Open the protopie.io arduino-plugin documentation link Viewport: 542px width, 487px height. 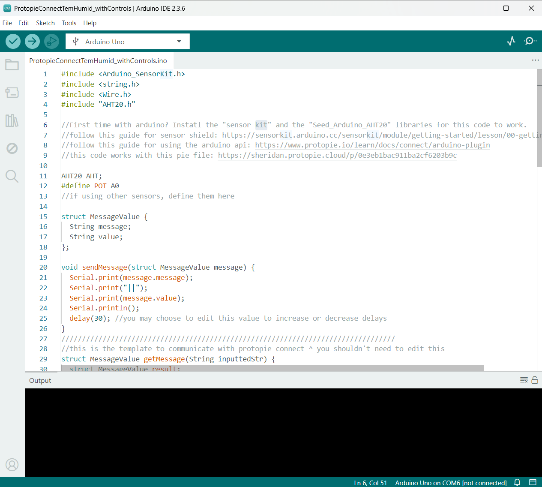(x=372, y=145)
